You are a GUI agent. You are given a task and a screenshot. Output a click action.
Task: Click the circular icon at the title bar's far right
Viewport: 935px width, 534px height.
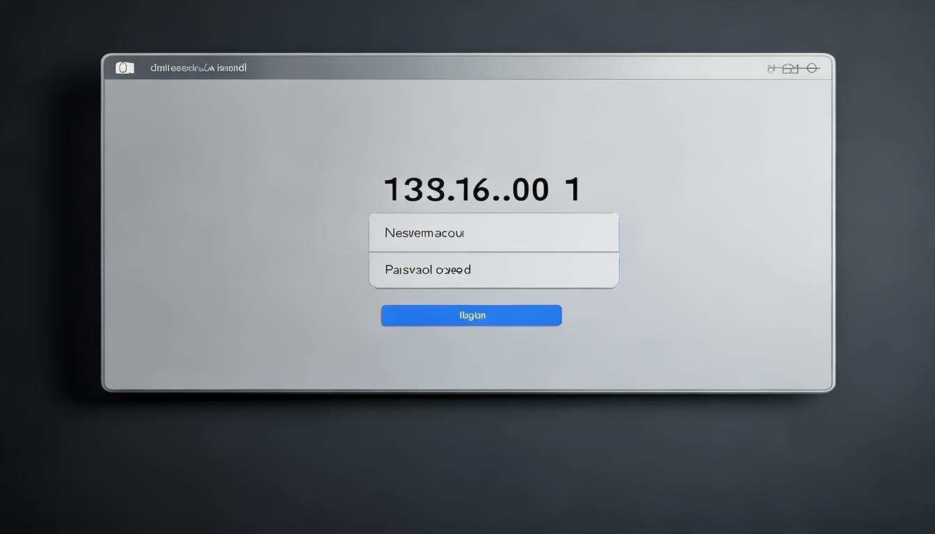click(810, 67)
